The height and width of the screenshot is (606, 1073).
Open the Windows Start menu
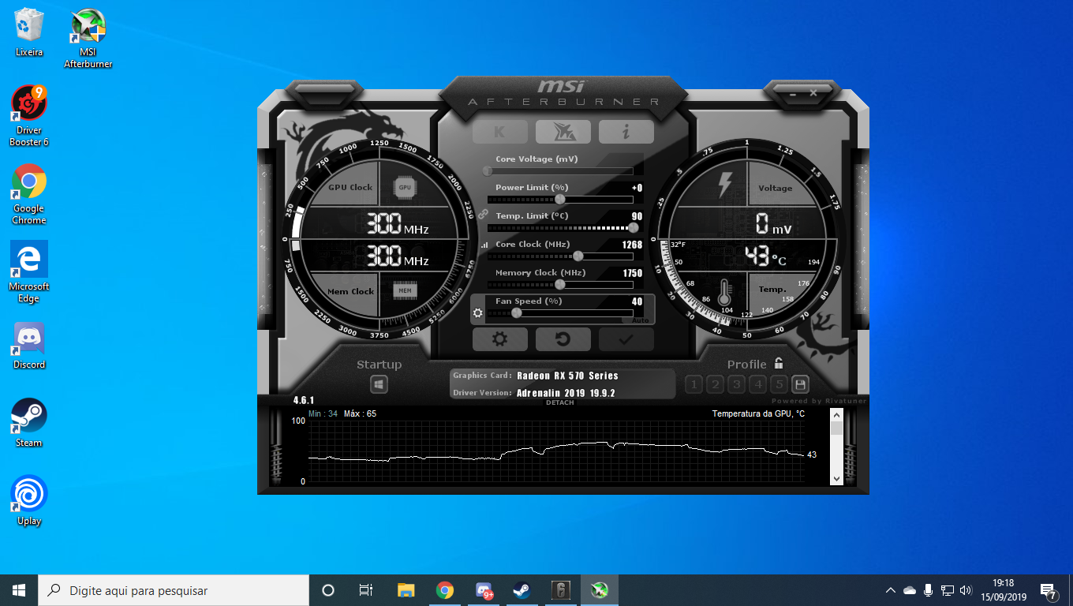coord(19,590)
